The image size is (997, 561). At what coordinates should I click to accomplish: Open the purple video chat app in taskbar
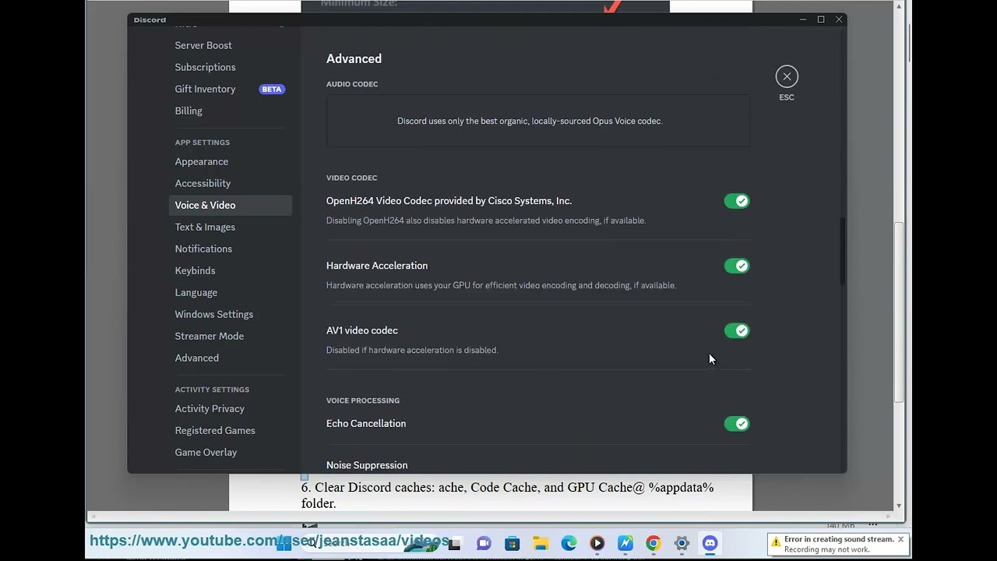point(484,543)
